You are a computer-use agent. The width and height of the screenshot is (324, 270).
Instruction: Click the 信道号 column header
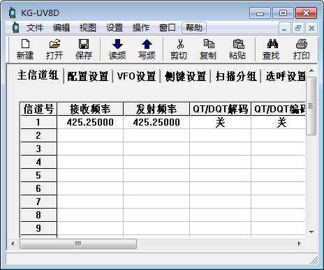pyautogui.click(x=38, y=109)
